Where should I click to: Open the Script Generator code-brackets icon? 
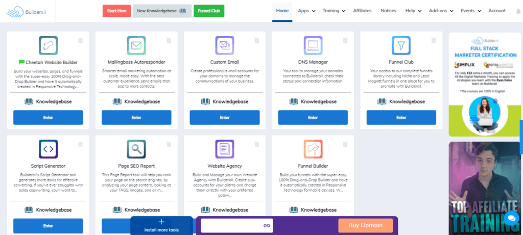click(48, 149)
